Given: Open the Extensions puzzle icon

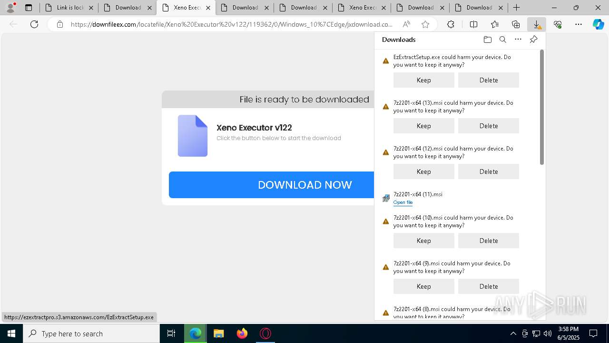Looking at the screenshot, I should tap(451, 24).
